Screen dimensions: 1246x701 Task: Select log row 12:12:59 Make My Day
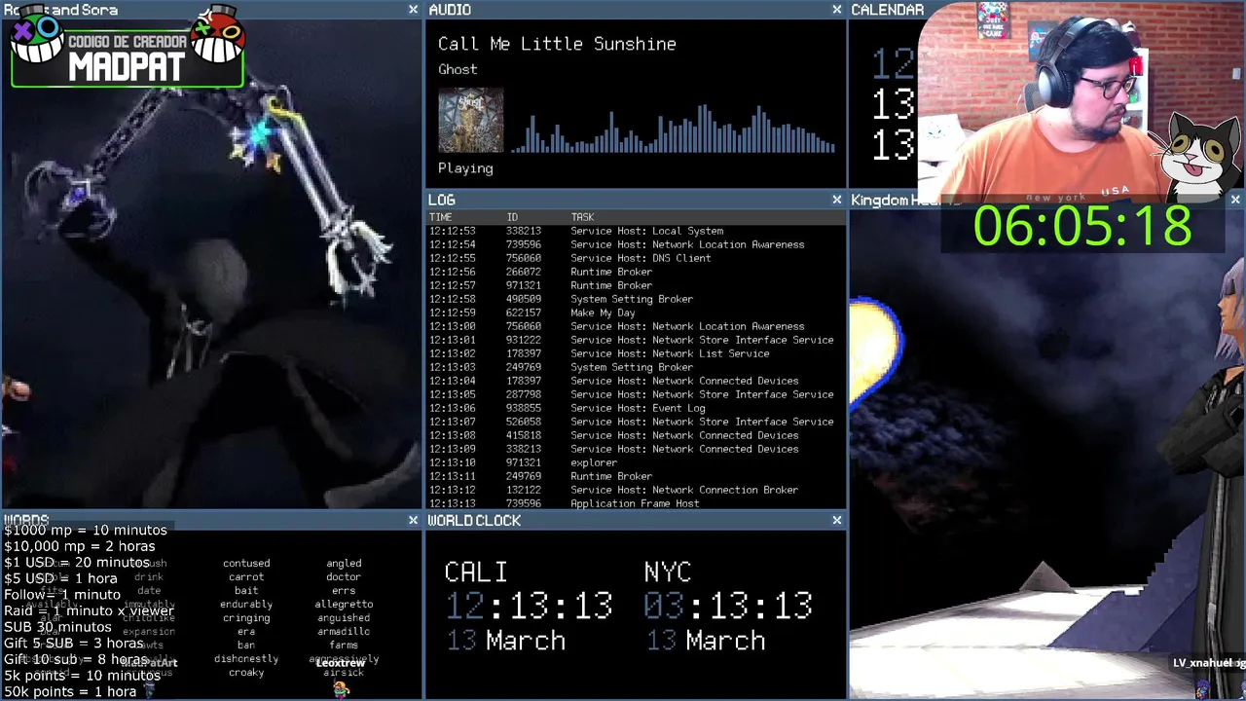pyautogui.click(x=637, y=313)
